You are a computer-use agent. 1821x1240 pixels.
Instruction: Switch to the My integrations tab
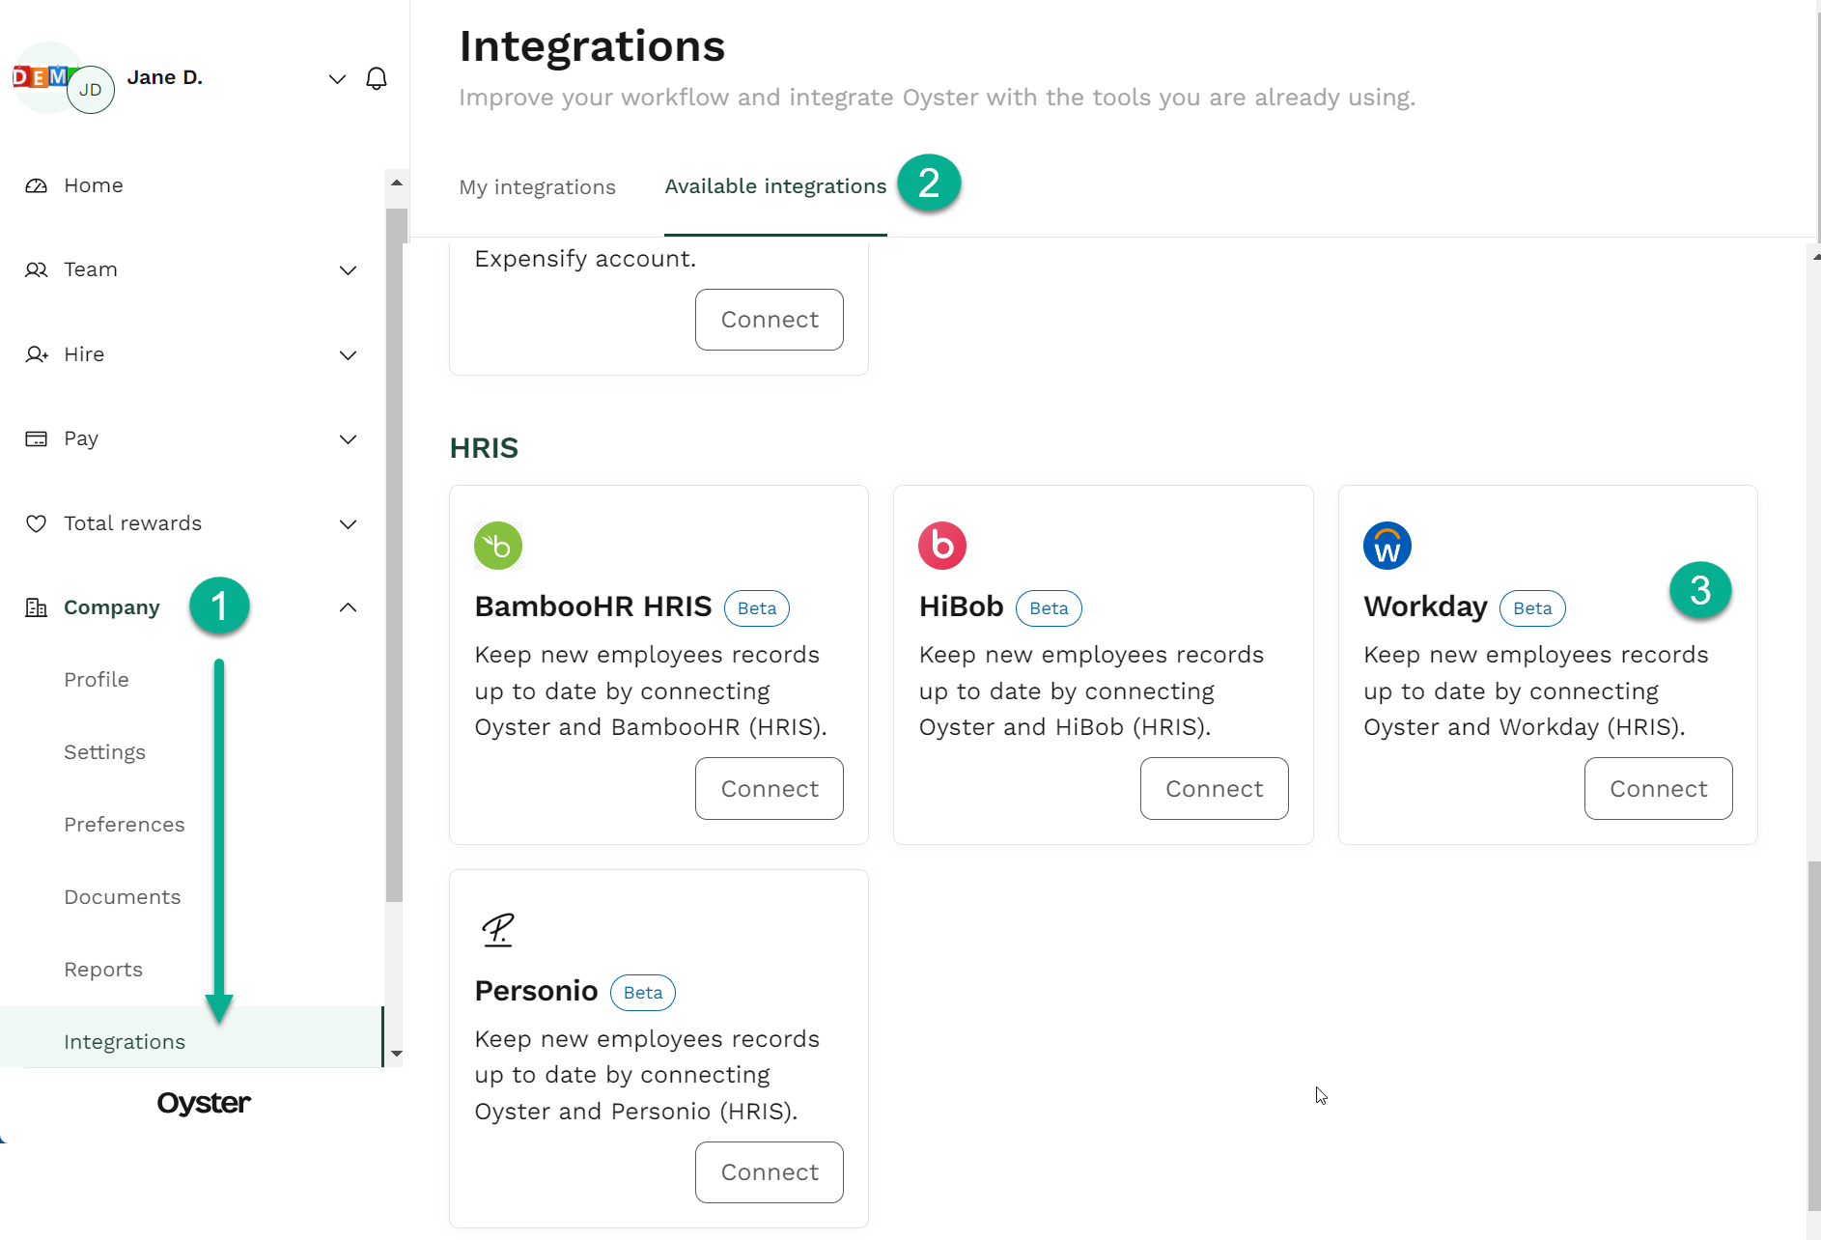tap(537, 186)
